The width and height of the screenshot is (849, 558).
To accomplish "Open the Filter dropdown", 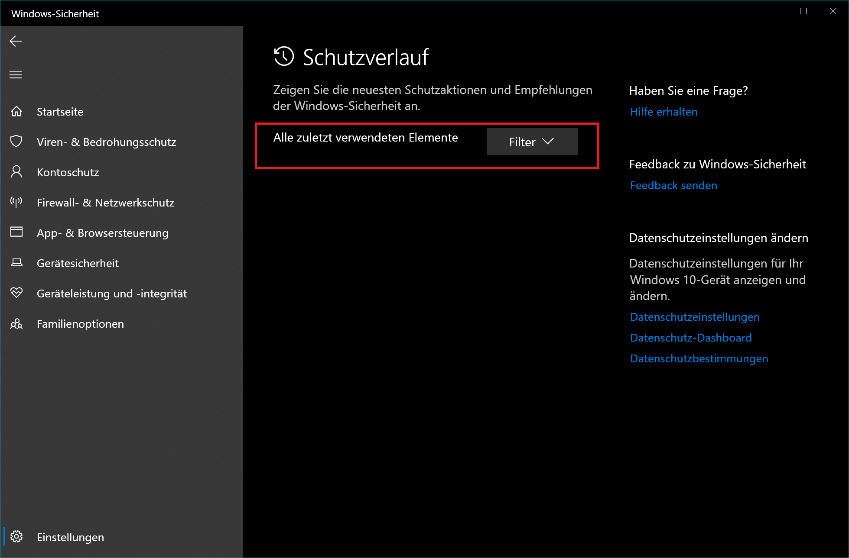I will click(x=532, y=142).
